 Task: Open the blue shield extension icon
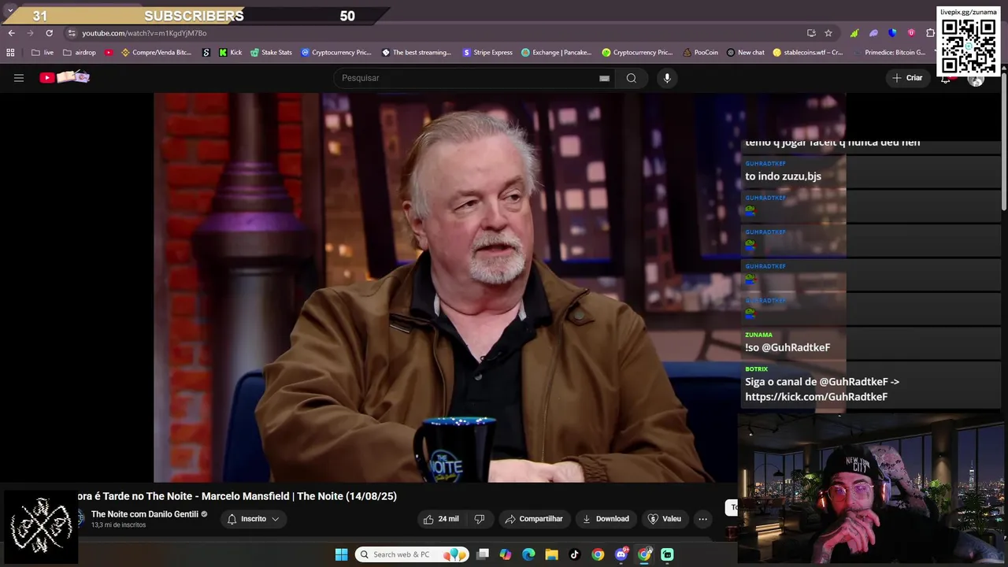pos(892,33)
